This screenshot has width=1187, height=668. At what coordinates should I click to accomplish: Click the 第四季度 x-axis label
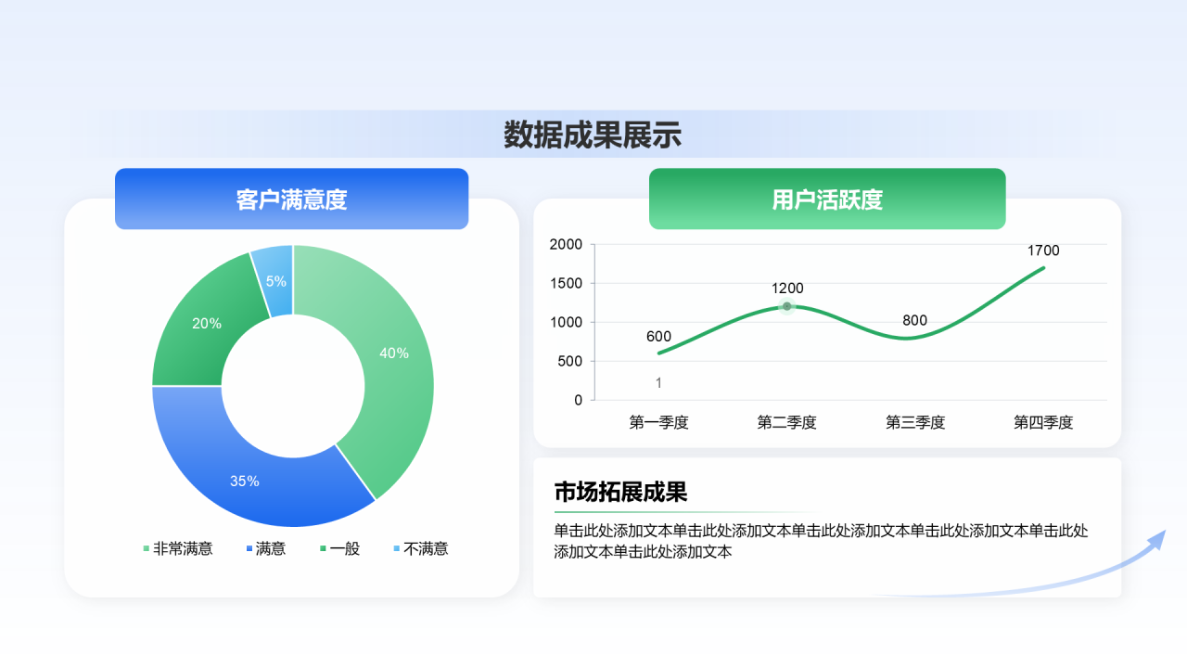coord(1043,422)
